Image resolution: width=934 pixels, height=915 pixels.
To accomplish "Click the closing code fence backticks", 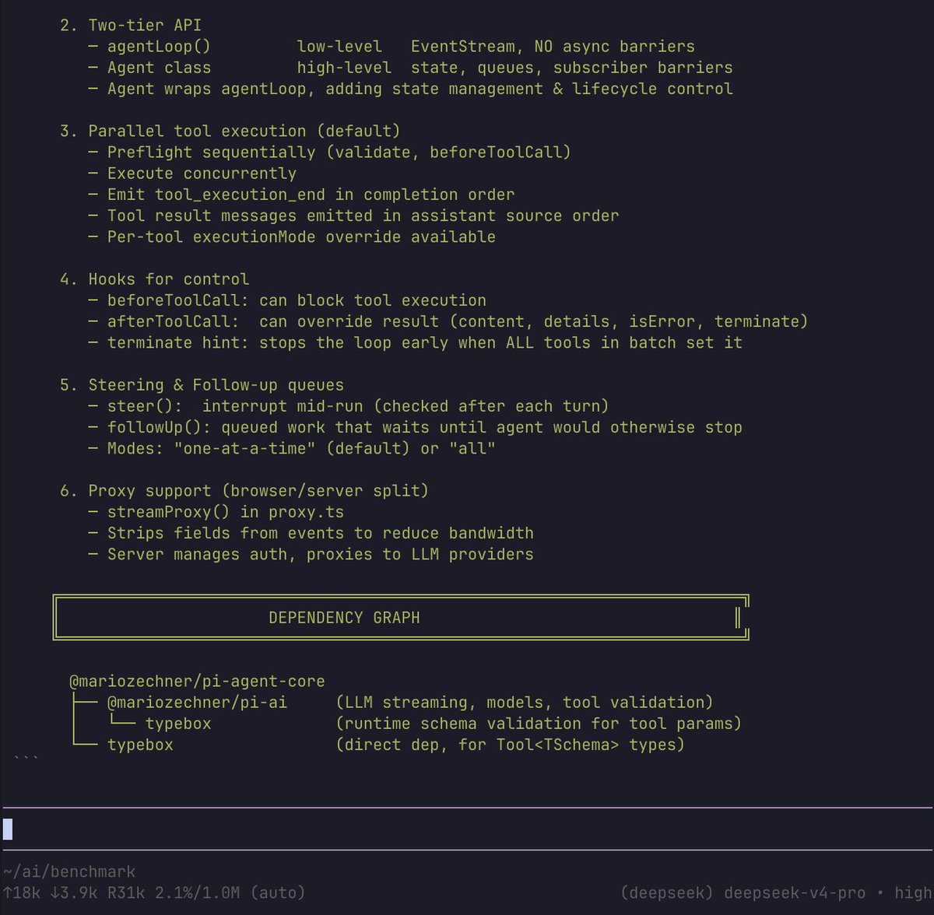I will pyautogui.click(x=26, y=759).
